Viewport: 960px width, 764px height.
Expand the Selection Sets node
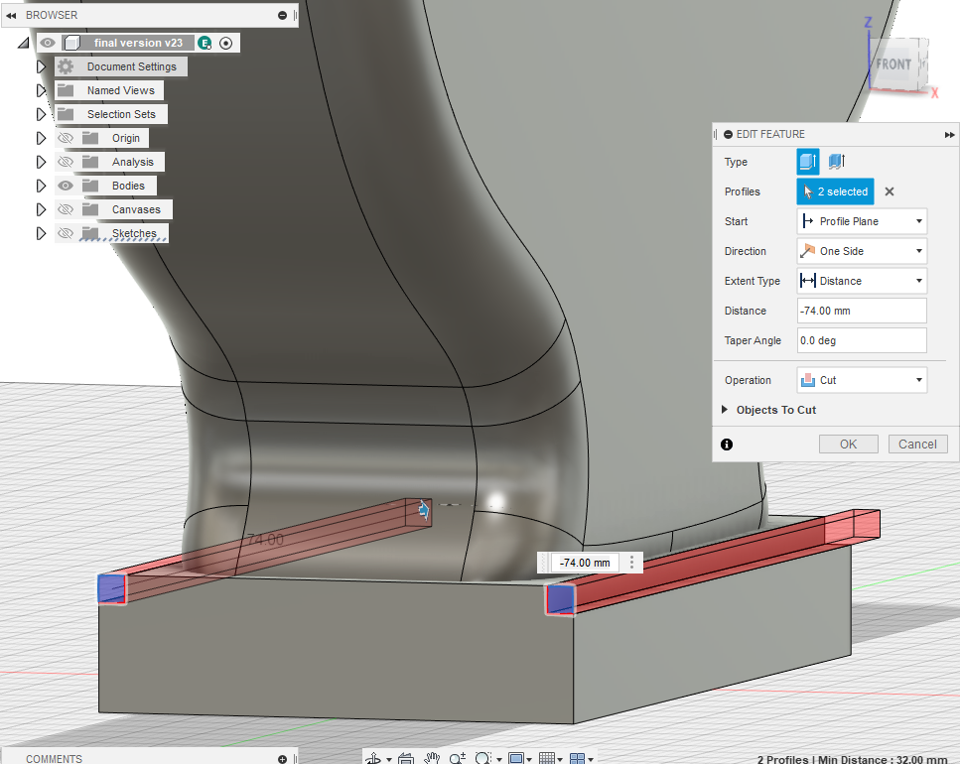(41, 114)
